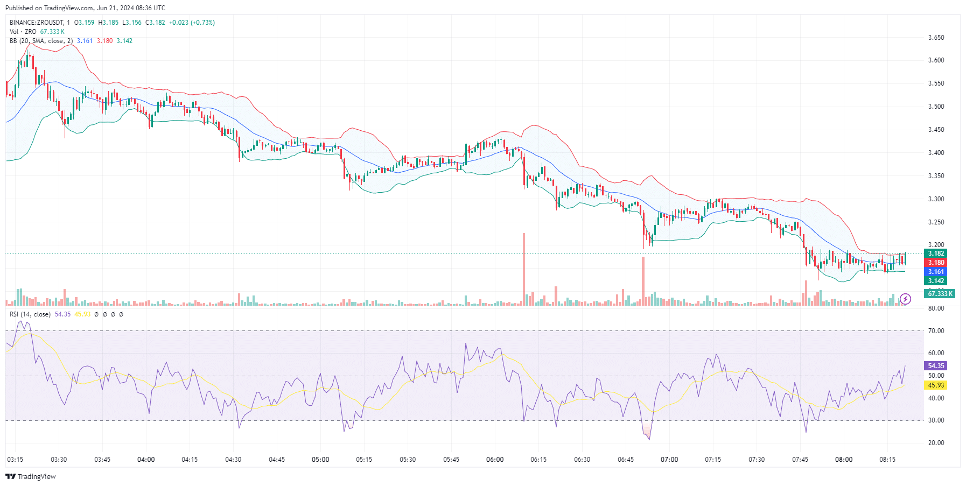Click the 67.333K volume value in legend
The image size is (966, 486).
[52, 32]
